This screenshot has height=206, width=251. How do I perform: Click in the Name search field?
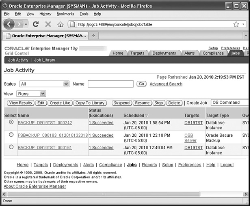[110, 84]
